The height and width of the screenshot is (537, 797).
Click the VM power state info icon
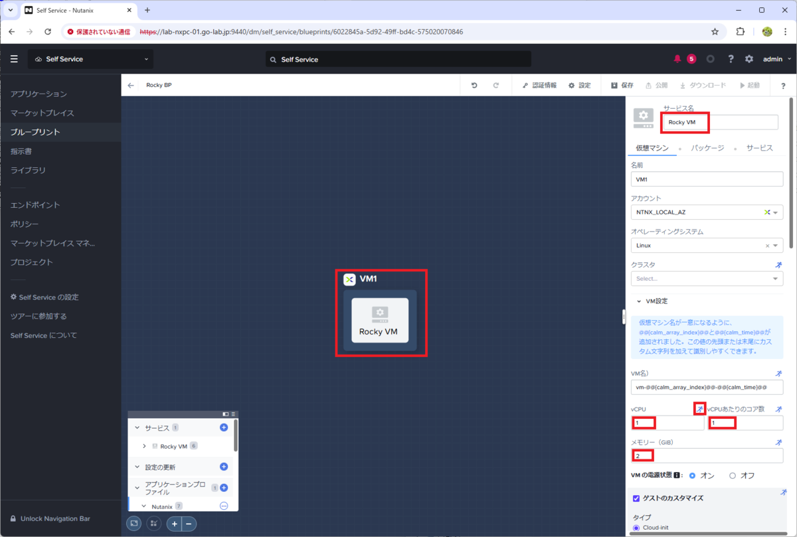pyautogui.click(x=677, y=475)
